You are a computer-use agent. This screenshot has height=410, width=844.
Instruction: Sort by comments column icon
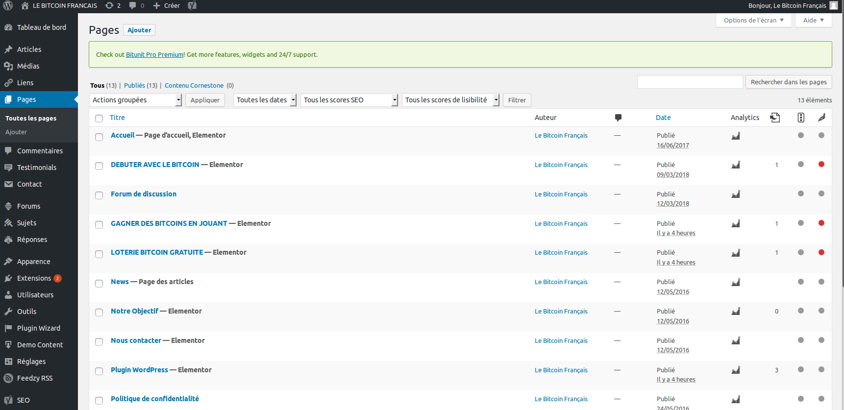[618, 118]
